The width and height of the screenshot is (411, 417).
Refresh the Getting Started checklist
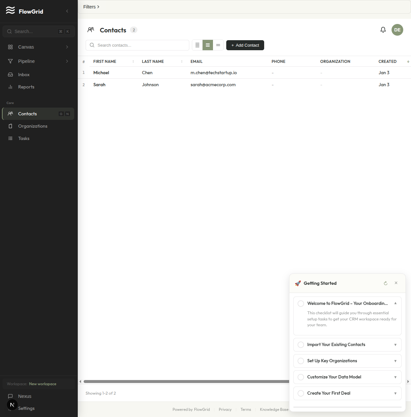point(385,283)
